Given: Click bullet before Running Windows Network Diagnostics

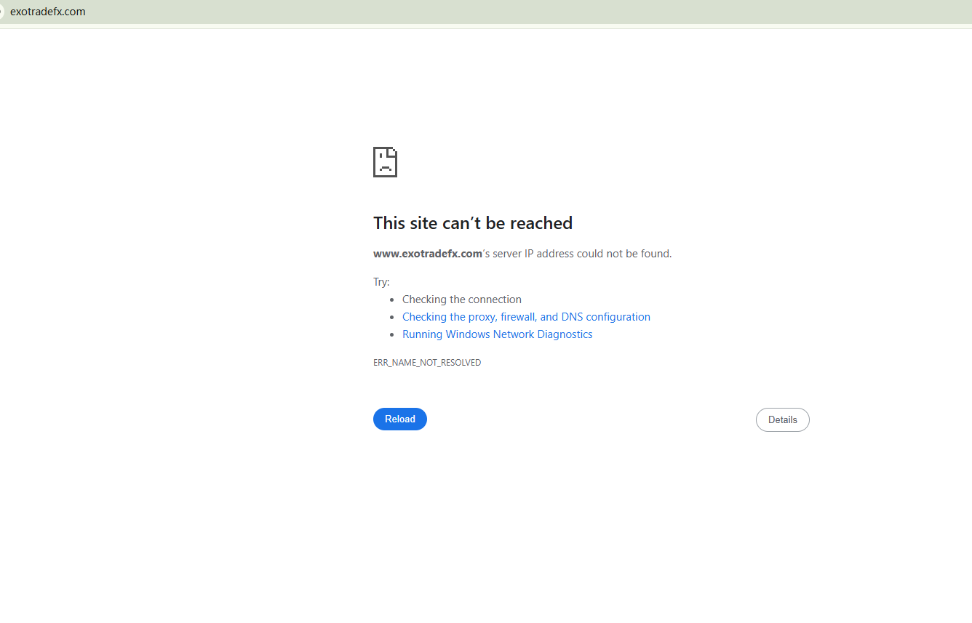Looking at the screenshot, I should 392,335.
